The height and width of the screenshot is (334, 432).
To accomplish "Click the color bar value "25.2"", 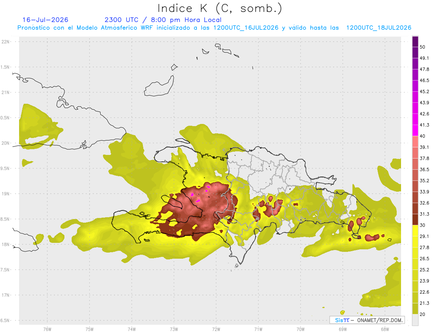I will click(x=424, y=270).
